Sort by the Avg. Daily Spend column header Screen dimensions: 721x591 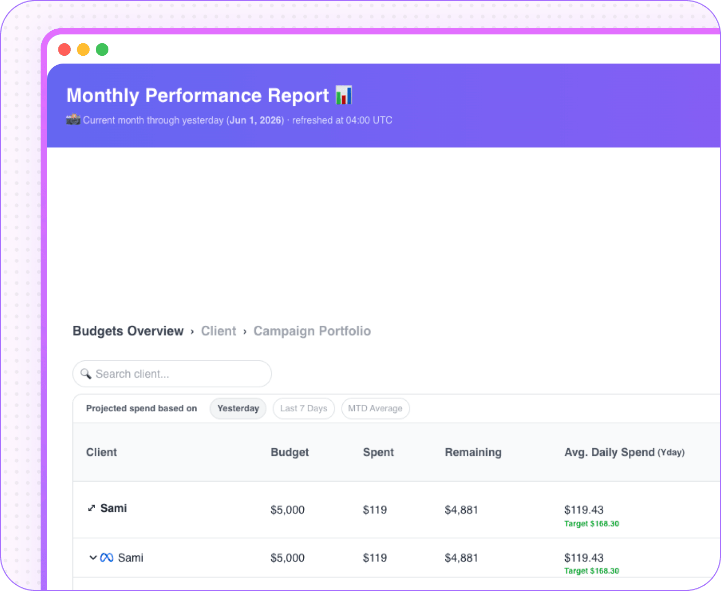click(624, 452)
